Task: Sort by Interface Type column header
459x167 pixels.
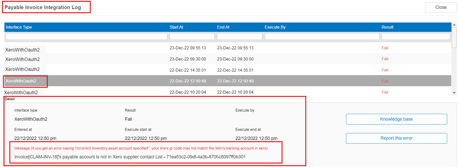Action: (x=19, y=27)
